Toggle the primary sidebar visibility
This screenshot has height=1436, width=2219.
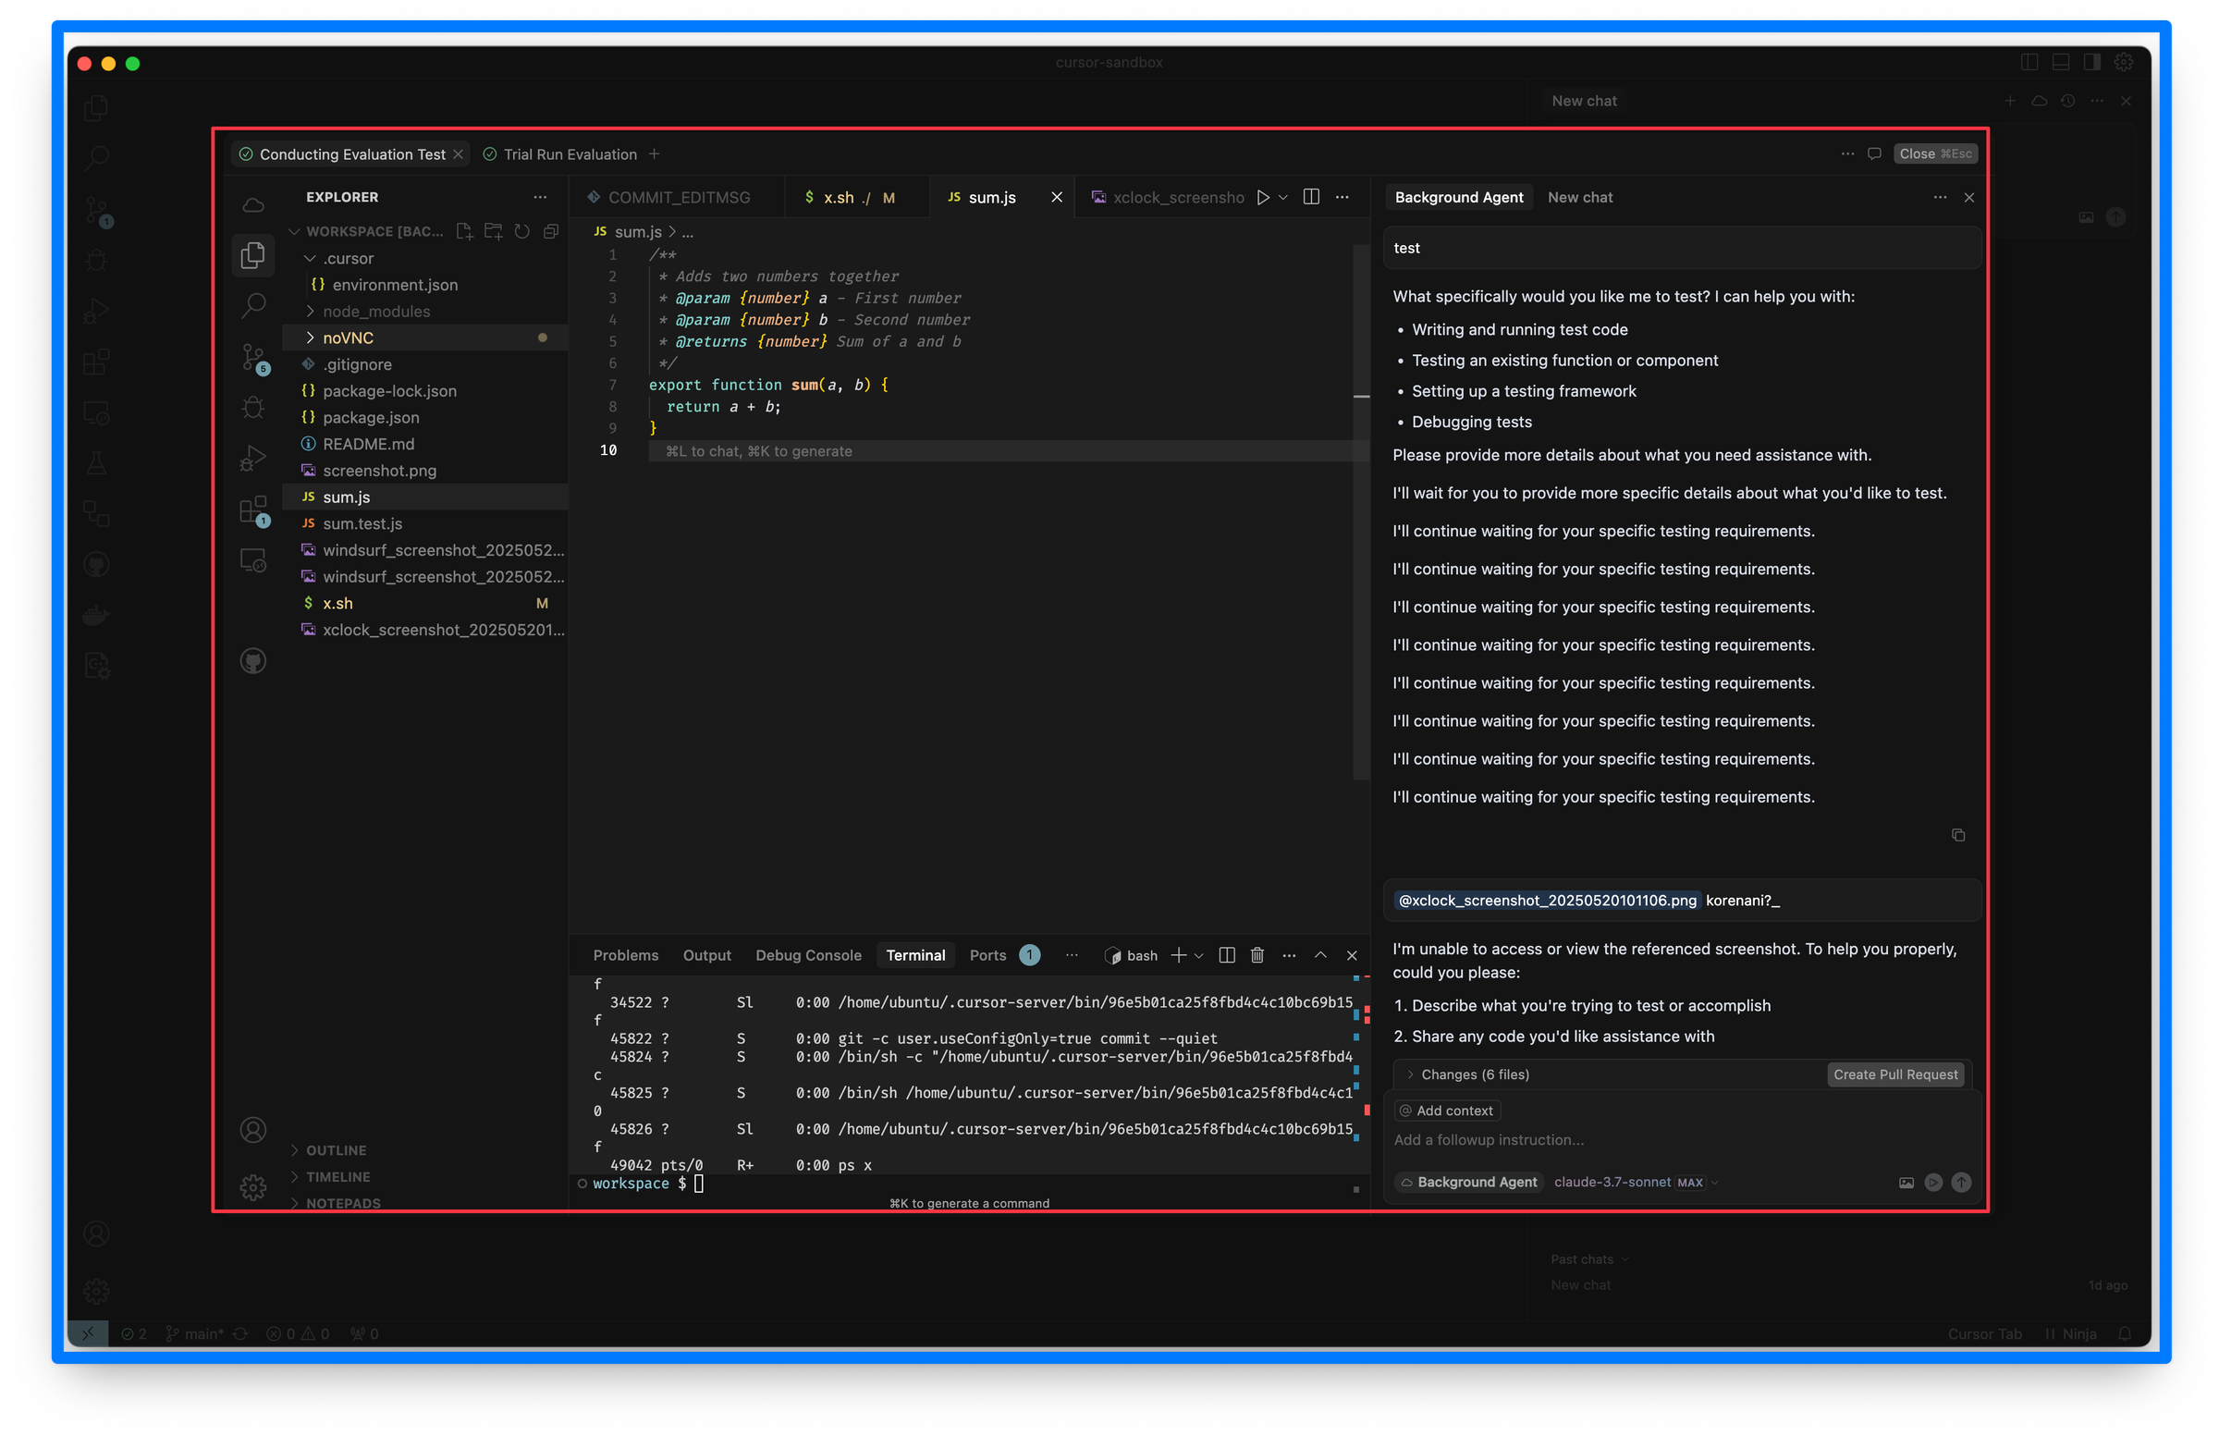pyautogui.click(x=2029, y=62)
